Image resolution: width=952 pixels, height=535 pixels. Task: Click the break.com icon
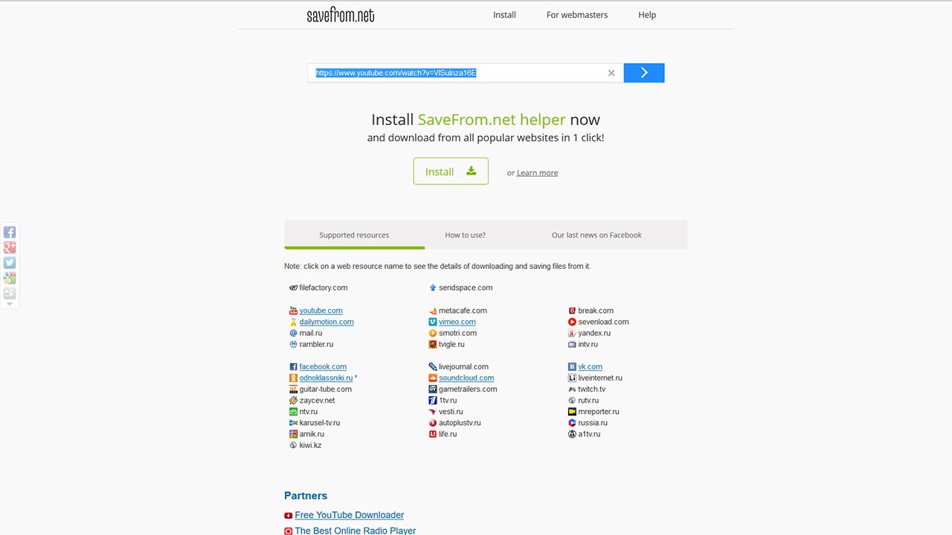[572, 311]
